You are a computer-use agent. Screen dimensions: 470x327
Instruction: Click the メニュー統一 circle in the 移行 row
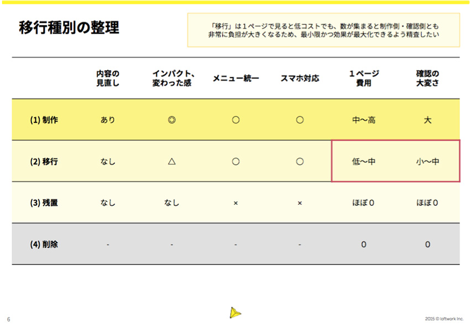point(236,162)
